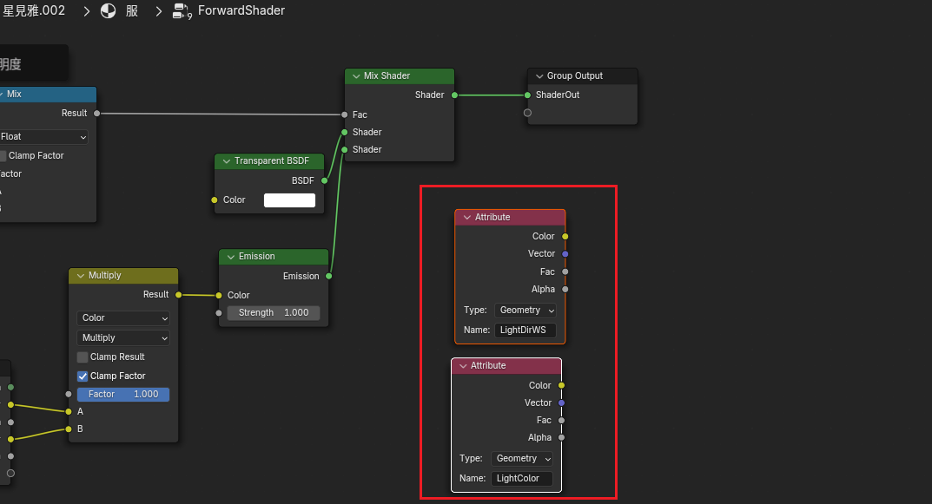
Task: Open the Float data type dropdown
Action: pyautogui.click(x=43, y=136)
